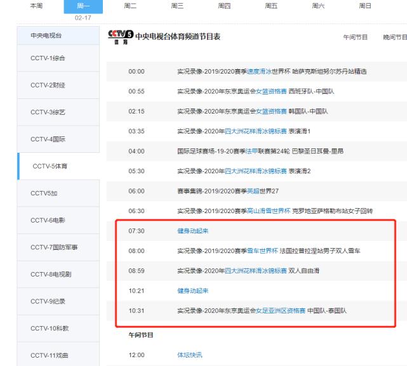Click 巴黎圣日耳曼-里昂 match text
The image size is (407, 366).
pyautogui.click(x=317, y=151)
